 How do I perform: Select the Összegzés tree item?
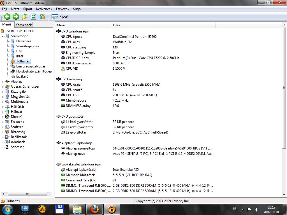click(24, 41)
